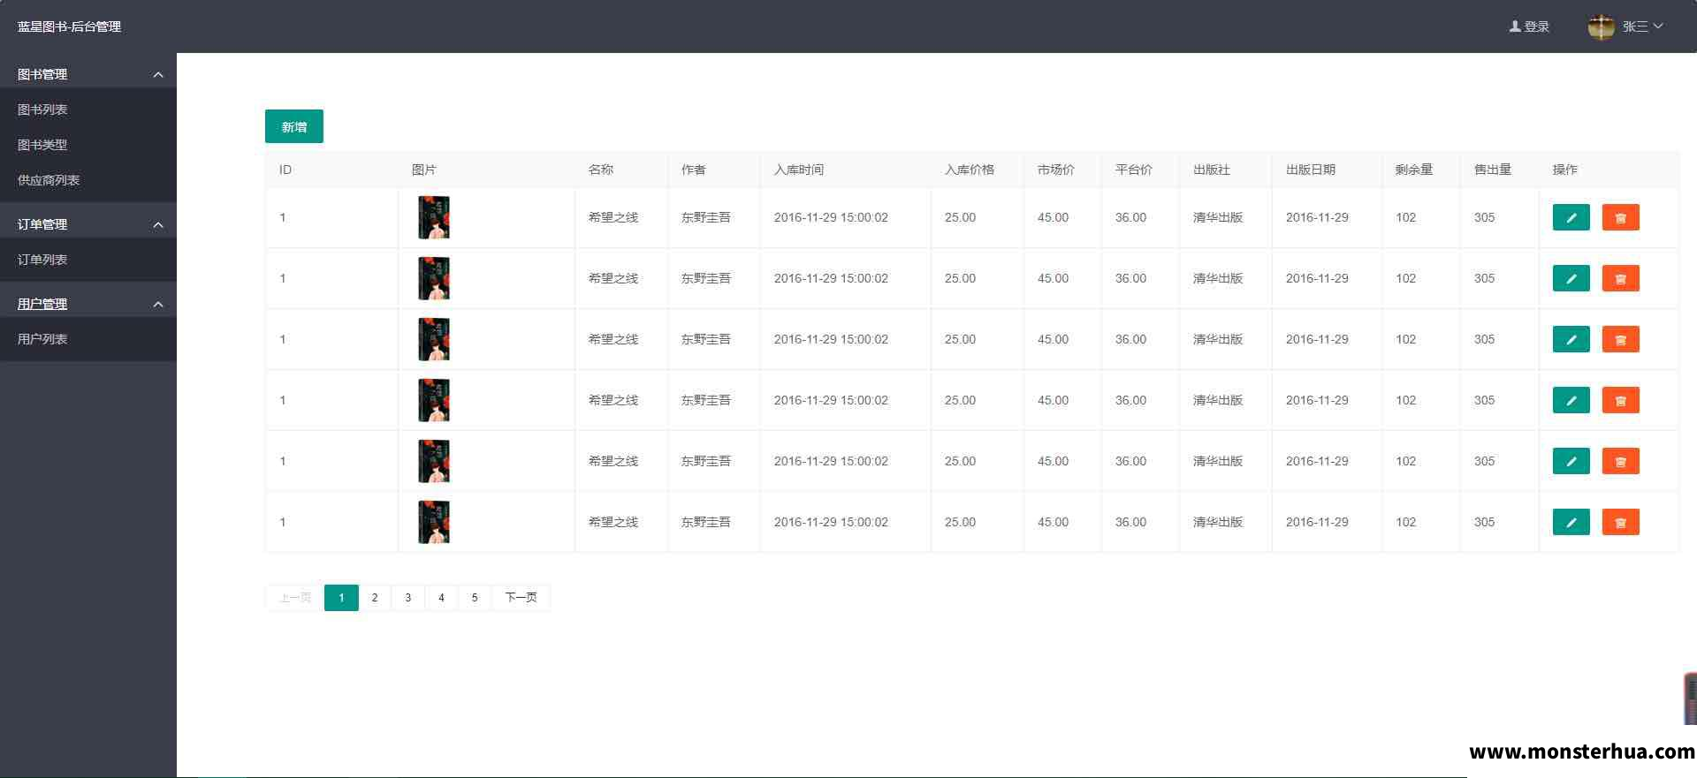
Task: Edit the fourth row book entry
Action: coord(1571,400)
